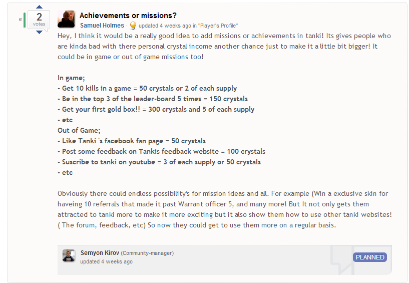Image resolution: width=409 pixels, height=283 pixels.
Task: Click the green status bar beside votes
Action: 25,20
